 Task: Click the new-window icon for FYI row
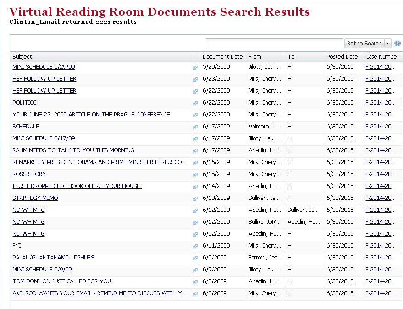(x=195, y=246)
